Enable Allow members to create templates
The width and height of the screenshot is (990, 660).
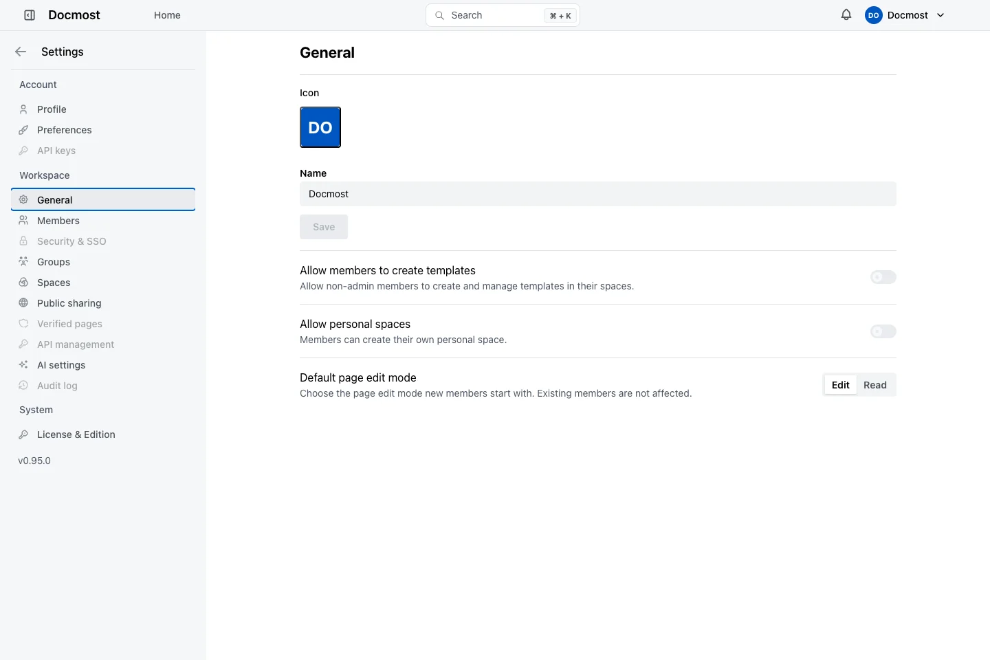tap(883, 277)
